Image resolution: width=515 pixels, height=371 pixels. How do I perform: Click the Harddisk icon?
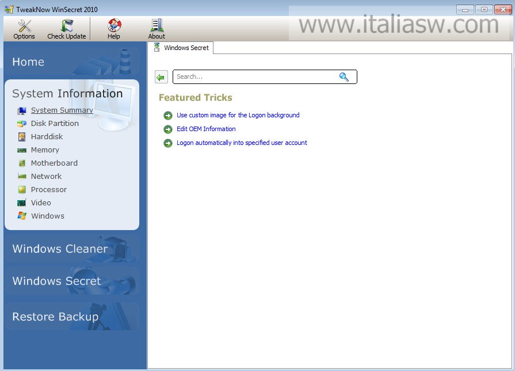[x=22, y=137]
